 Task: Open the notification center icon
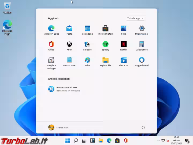[x=187, y=140]
